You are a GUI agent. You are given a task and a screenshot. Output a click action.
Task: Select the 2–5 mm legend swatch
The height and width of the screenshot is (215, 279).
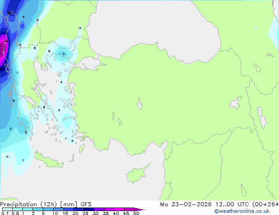(x=38, y=209)
